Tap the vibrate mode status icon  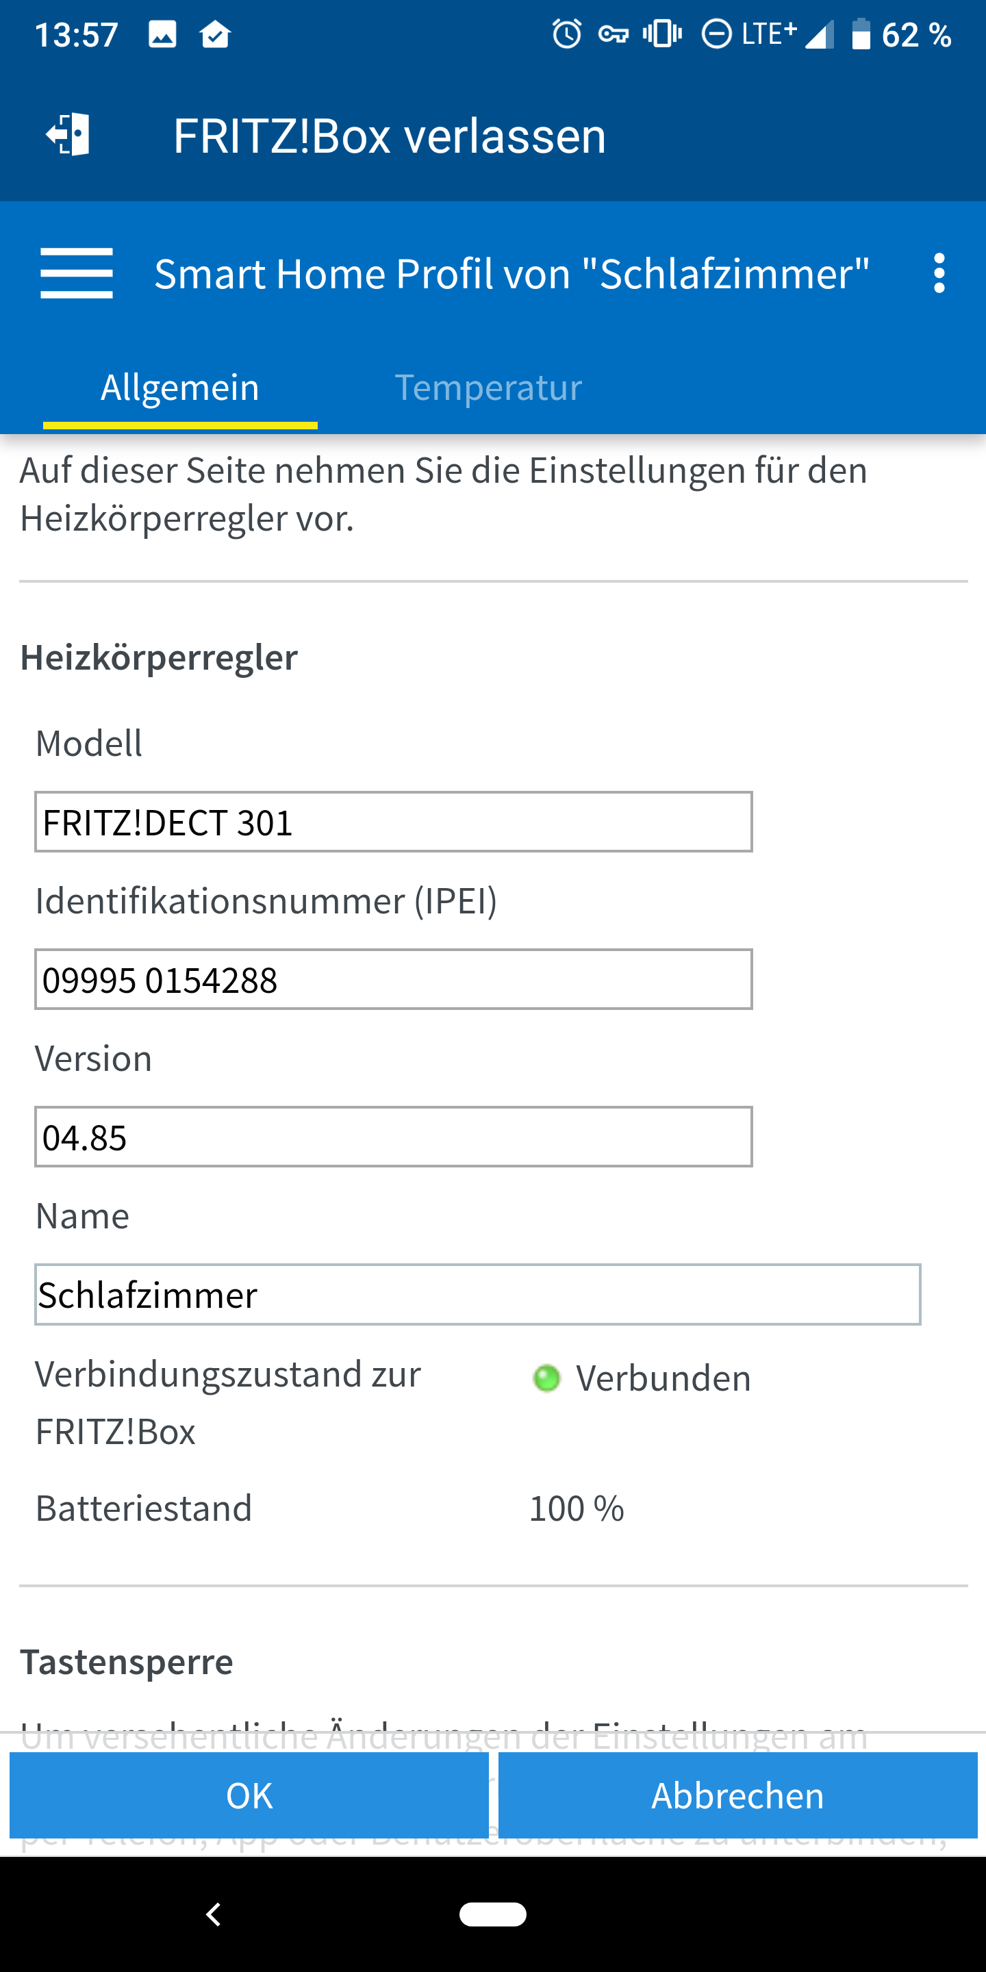pos(662,34)
